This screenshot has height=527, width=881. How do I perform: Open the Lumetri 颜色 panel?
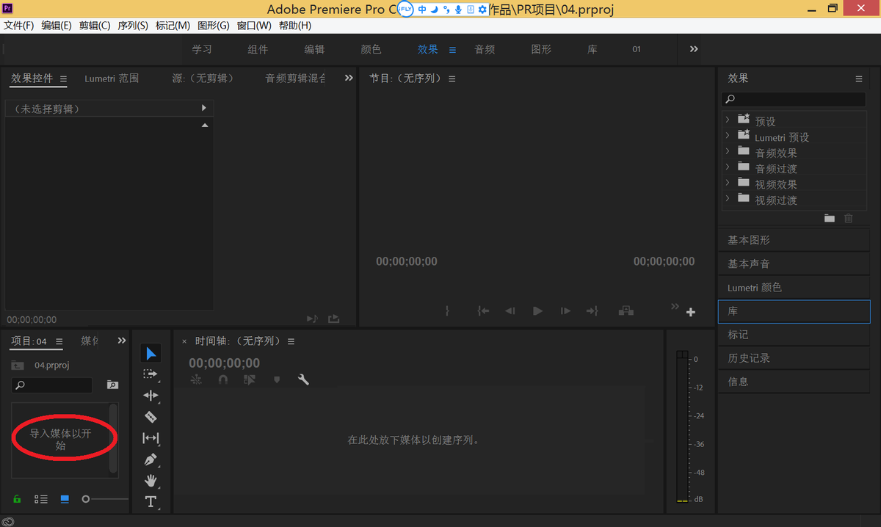click(x=794, y=287)
